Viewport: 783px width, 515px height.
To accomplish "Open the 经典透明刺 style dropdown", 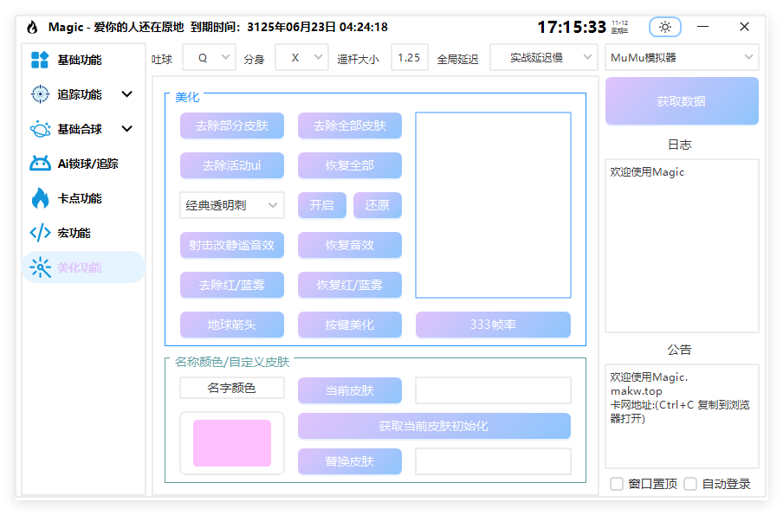I will (x=231, y=205).
